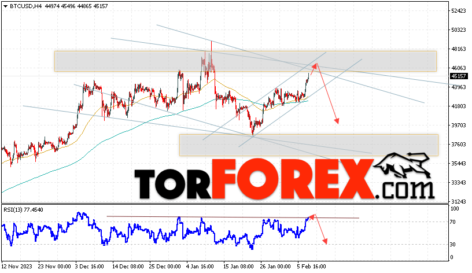
Task: Select the lower gray support zone rectangle
Action: coord(308,145)
